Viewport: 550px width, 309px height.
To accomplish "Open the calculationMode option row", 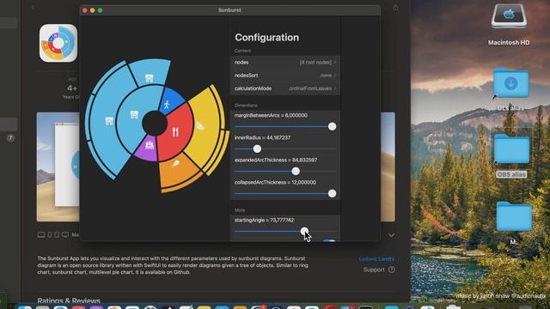I will pyautogui.click(x=285, y=88).
